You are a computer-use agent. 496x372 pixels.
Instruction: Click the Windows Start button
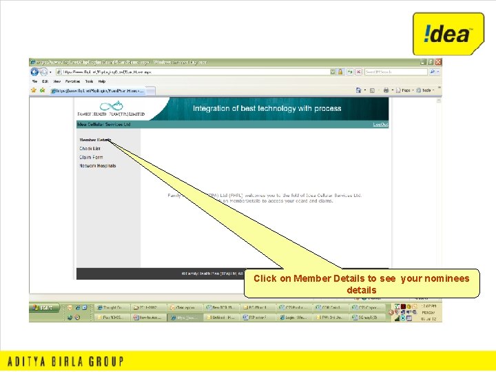pyautogui.click(x=44, y=307)
